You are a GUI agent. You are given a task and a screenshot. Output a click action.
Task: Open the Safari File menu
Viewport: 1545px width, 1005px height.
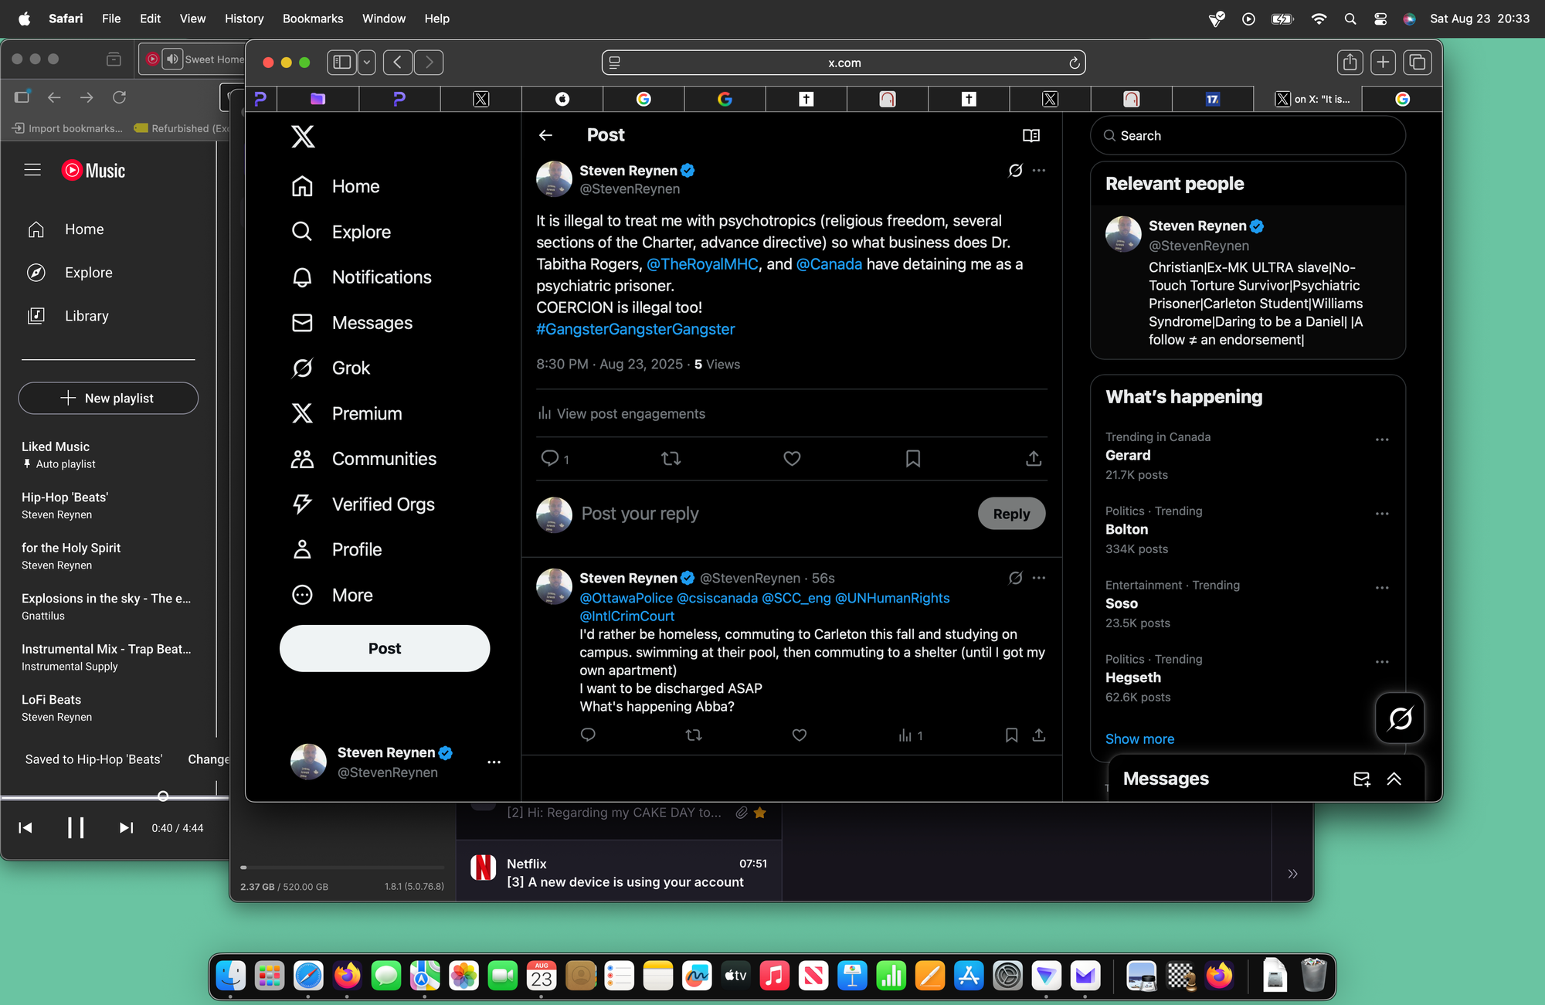(x=111, y=19)
